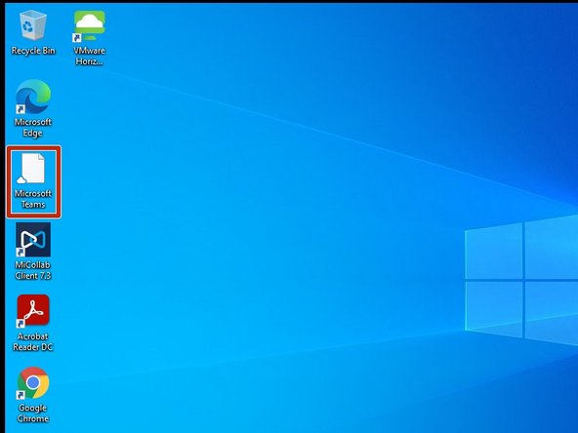Click the "Microsoft Teams" label text
The image size is (578, 433).
coord(33,199)
